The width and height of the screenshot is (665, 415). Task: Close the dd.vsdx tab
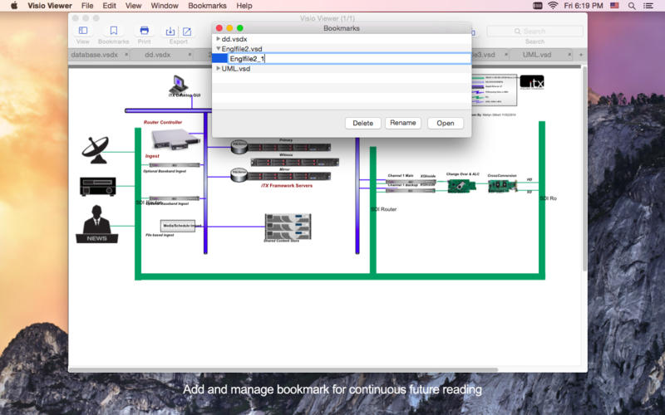click(x=190, y=55)
